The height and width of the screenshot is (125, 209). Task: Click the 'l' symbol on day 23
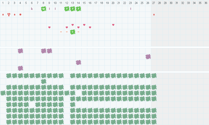click(131, 9)
